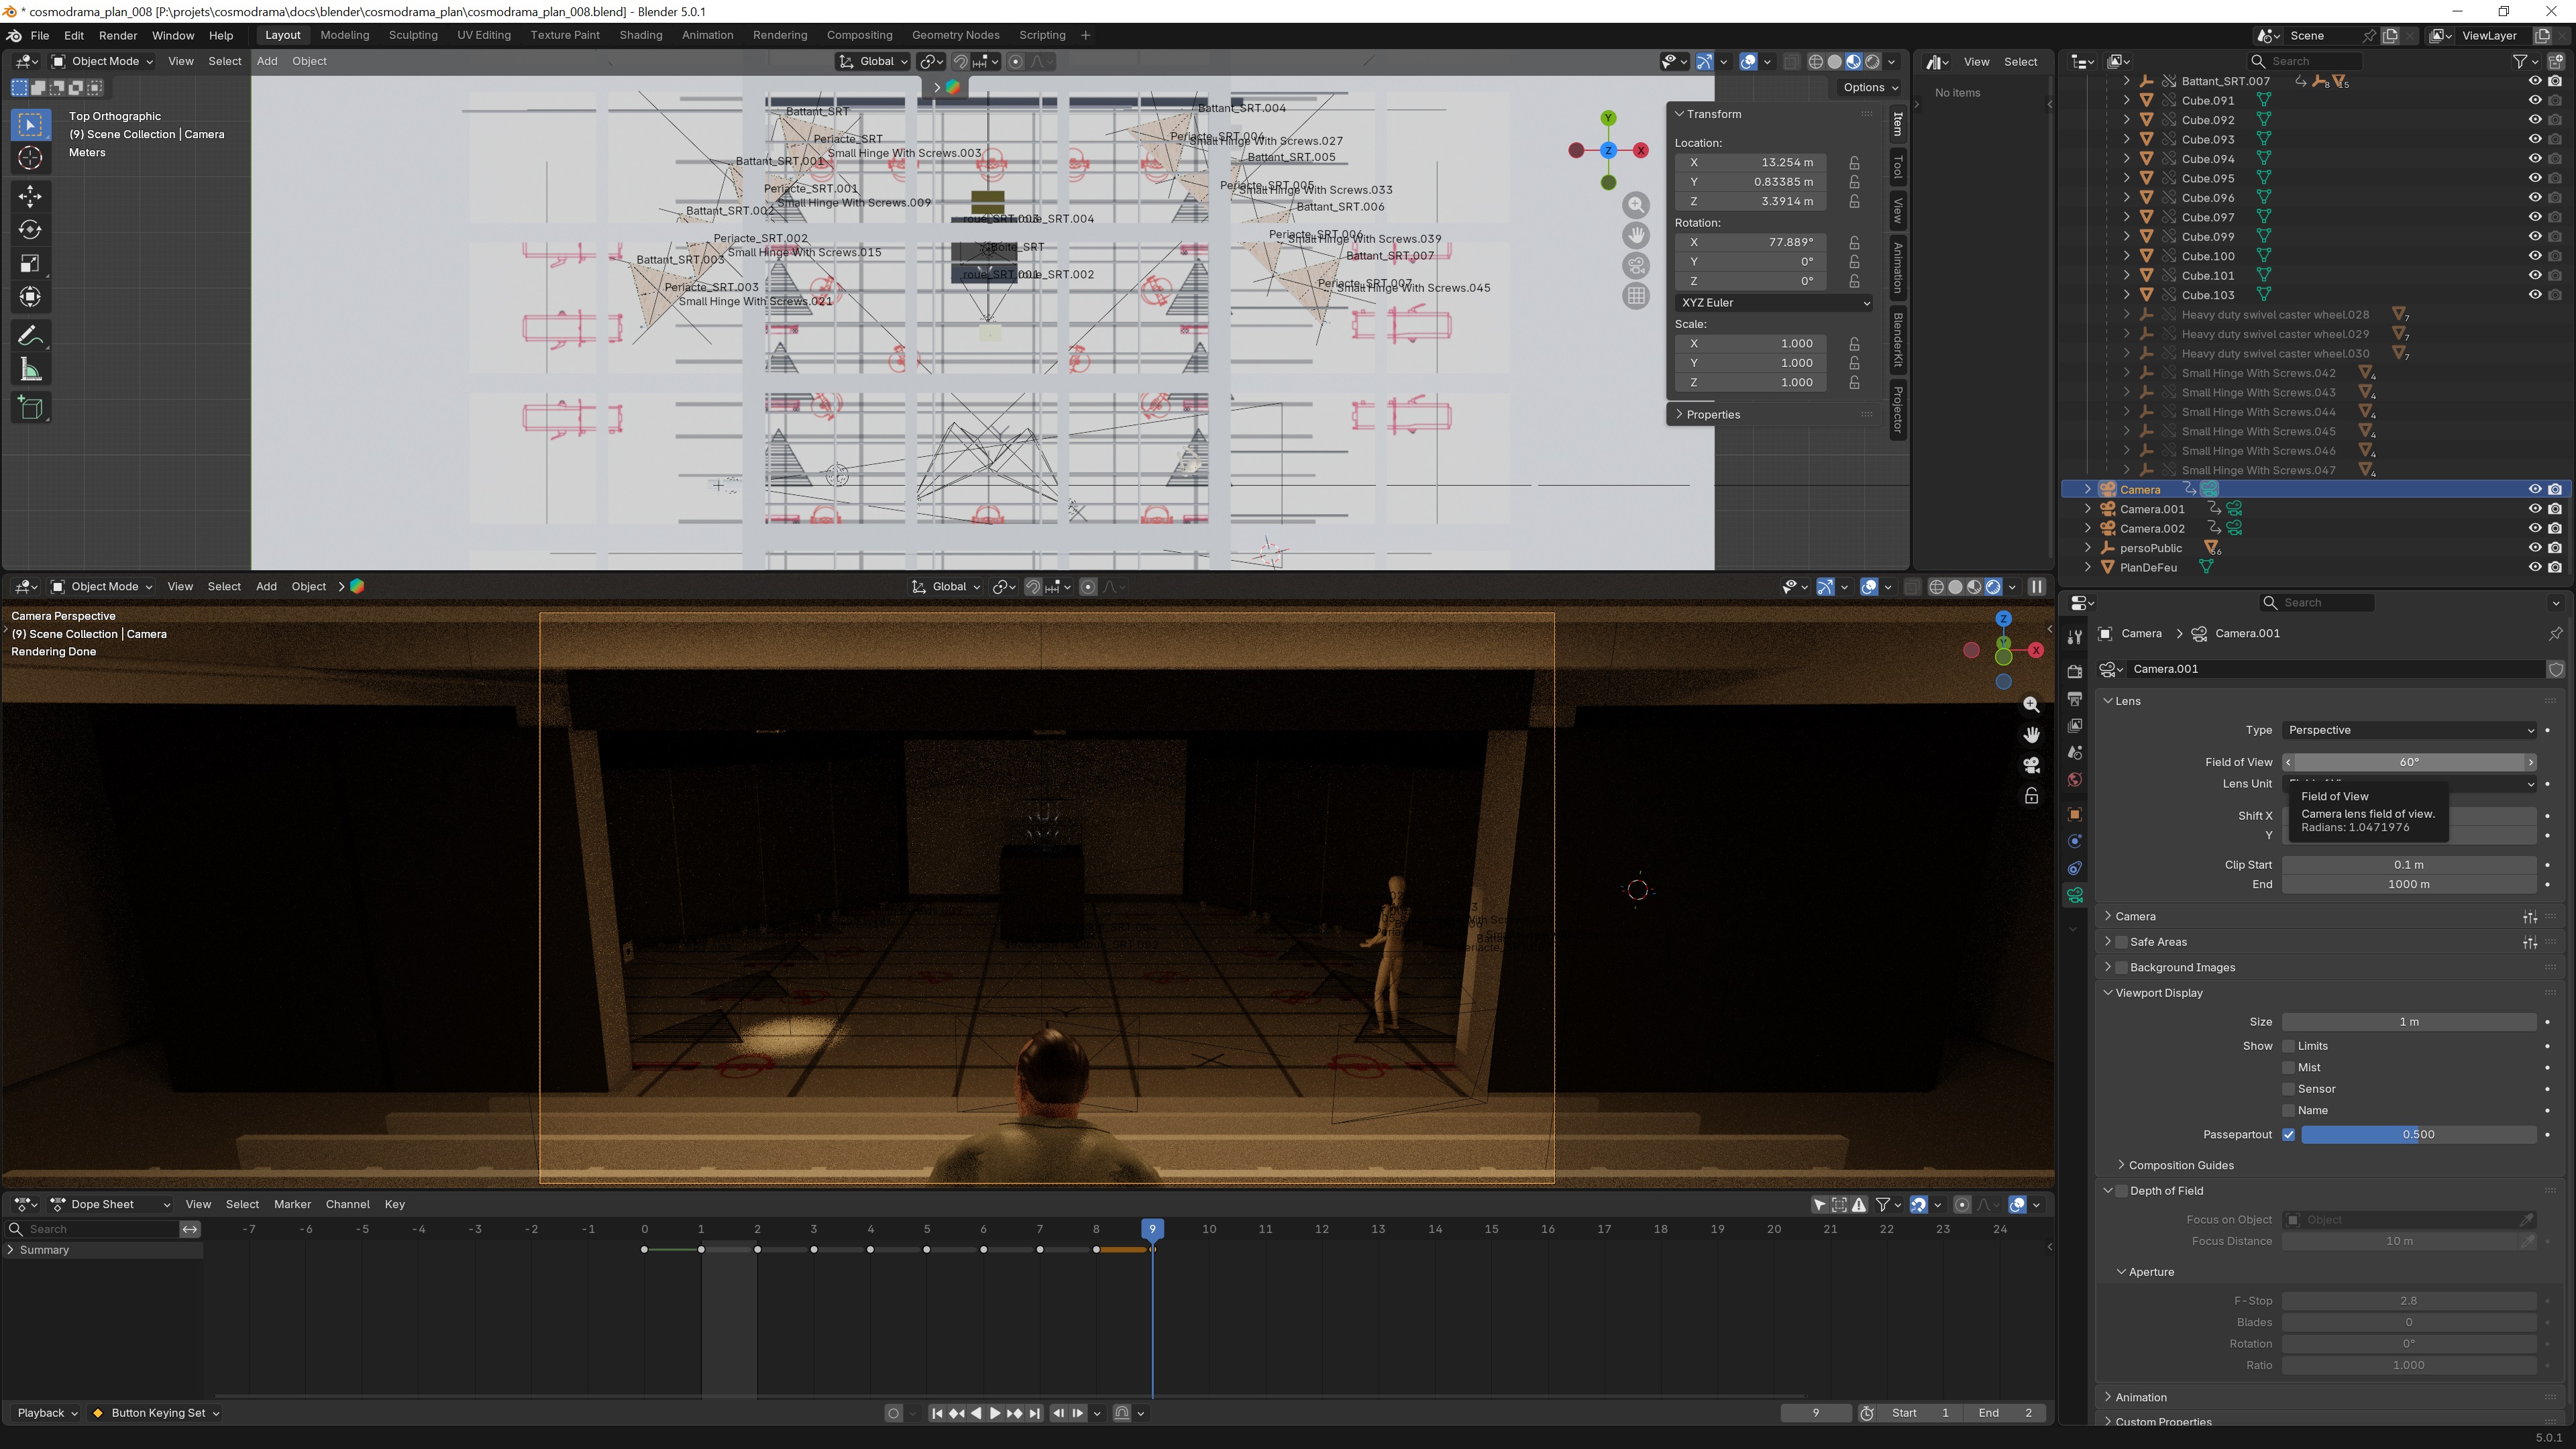
Task: Adjust the Passepartout opacity slider
Action: tap(2418, 1134)
